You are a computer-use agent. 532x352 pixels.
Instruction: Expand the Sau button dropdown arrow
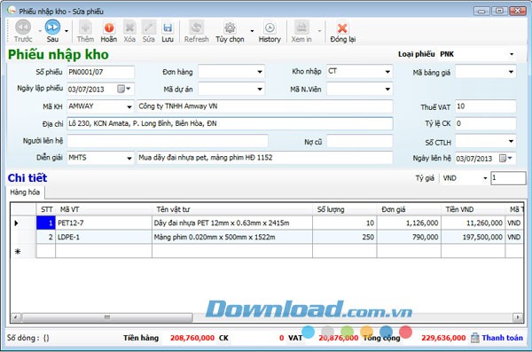66,31
